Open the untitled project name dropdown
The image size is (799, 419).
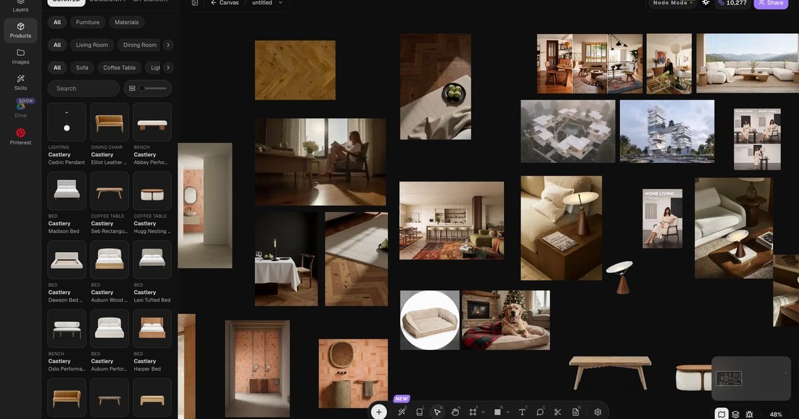point(267,3)
